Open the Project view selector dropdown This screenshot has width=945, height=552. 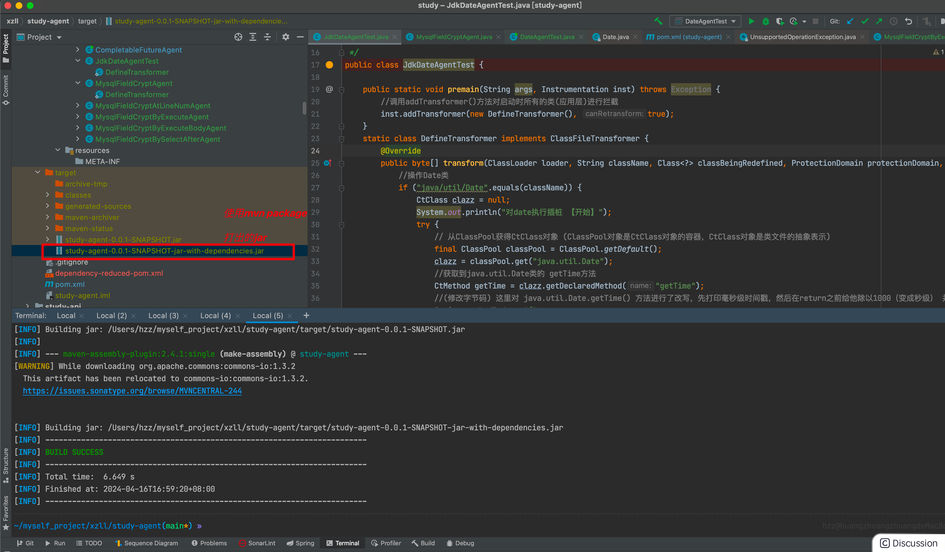click(x=39, y=37)
